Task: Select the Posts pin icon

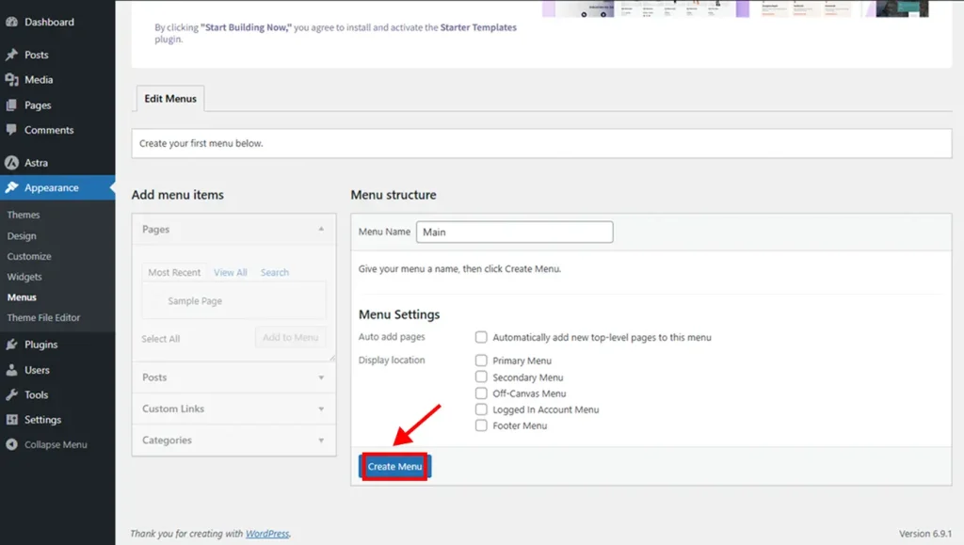Action: [x=13, y=54]
